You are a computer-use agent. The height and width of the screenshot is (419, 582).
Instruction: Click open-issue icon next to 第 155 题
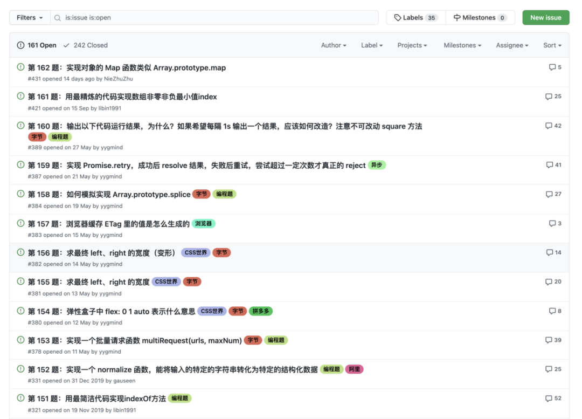pos(20,281)
